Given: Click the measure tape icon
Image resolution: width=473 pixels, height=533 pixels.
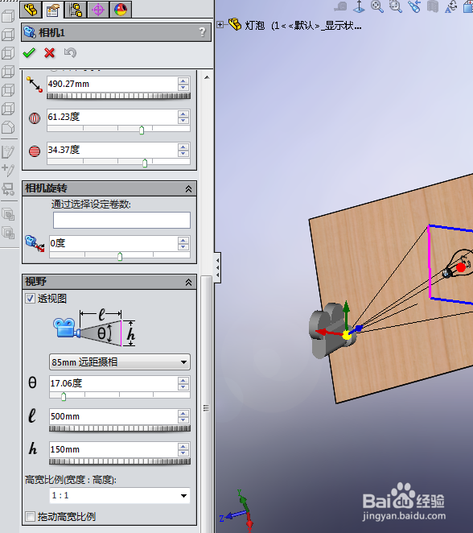Looking at the screenshot, I should [340, 6].
